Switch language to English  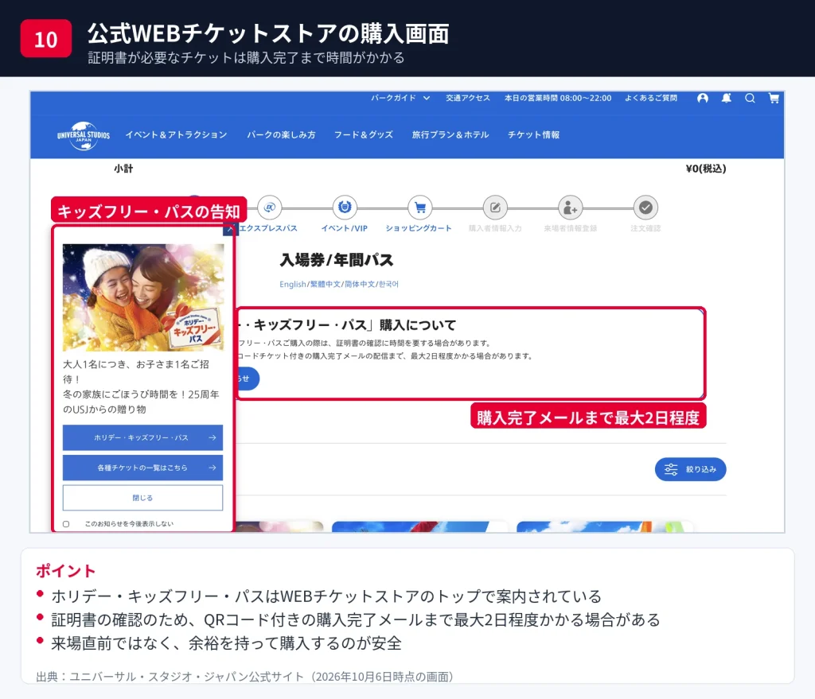point(293,284)
